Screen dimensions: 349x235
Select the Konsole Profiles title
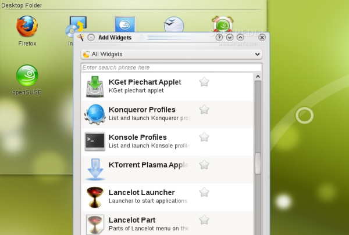pos(137,138)
